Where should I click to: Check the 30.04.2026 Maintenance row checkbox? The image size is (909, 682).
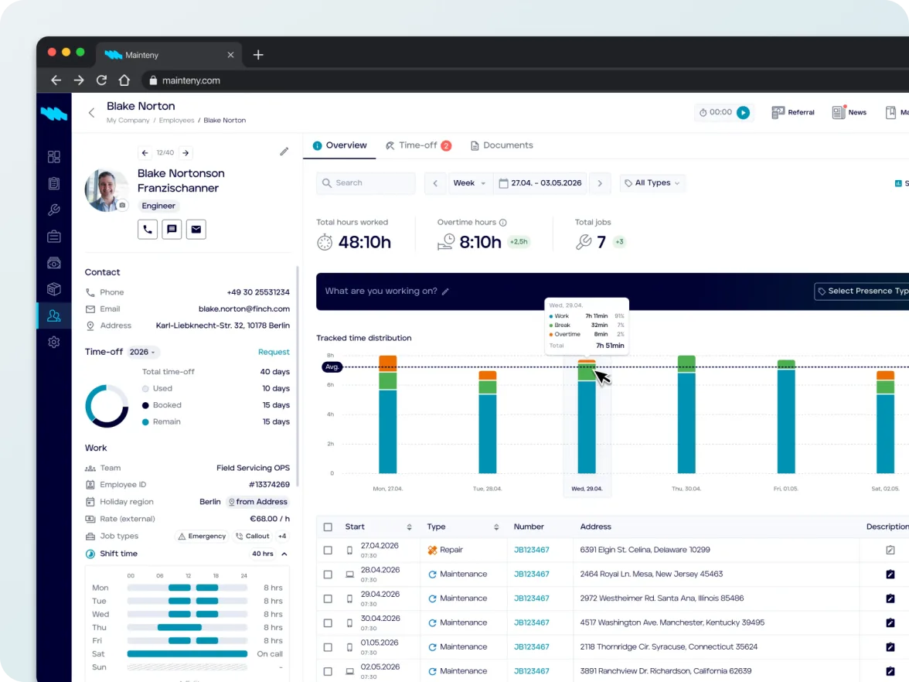pos(328,623)
